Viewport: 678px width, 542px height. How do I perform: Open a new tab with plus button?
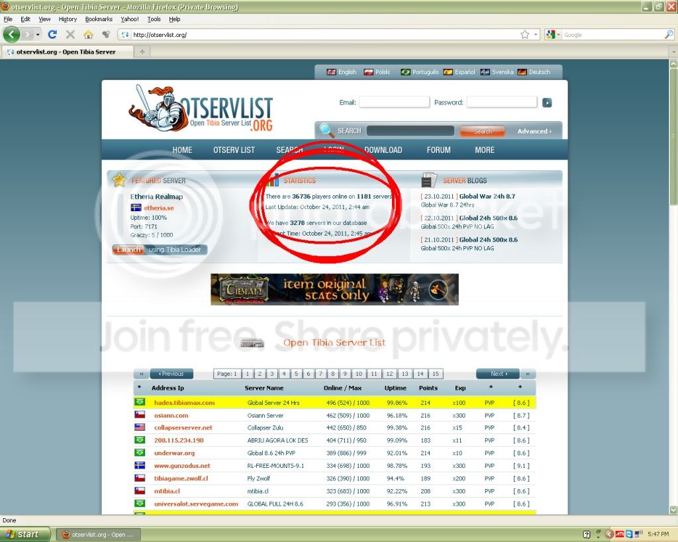tap(142, 52)
